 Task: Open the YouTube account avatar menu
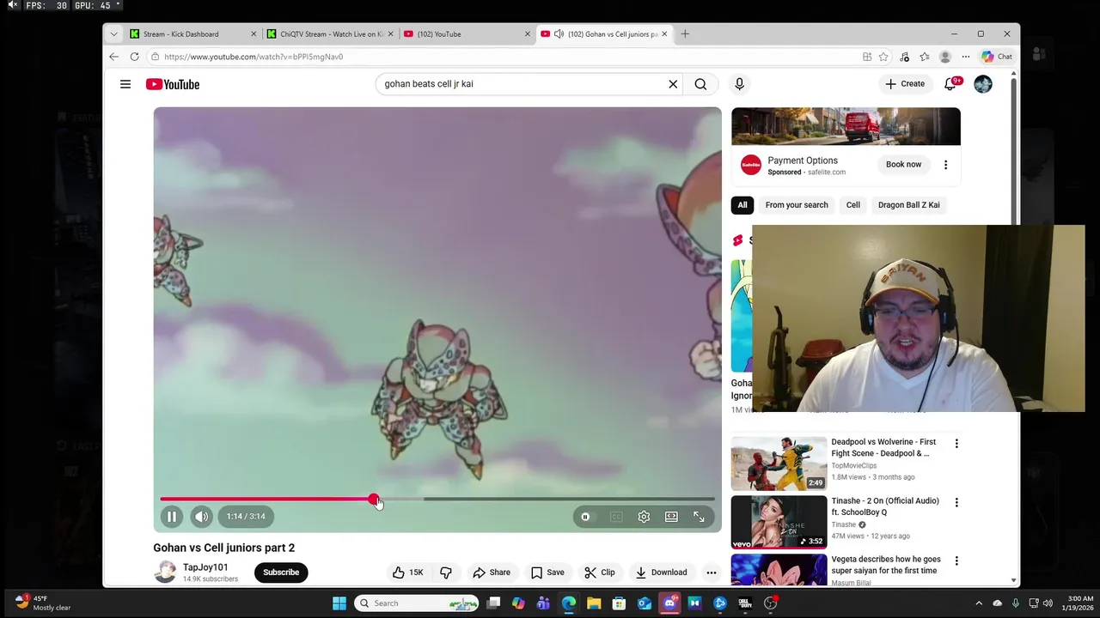tap(983, 84)
